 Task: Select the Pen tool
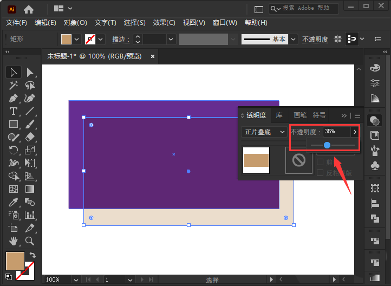14,98
